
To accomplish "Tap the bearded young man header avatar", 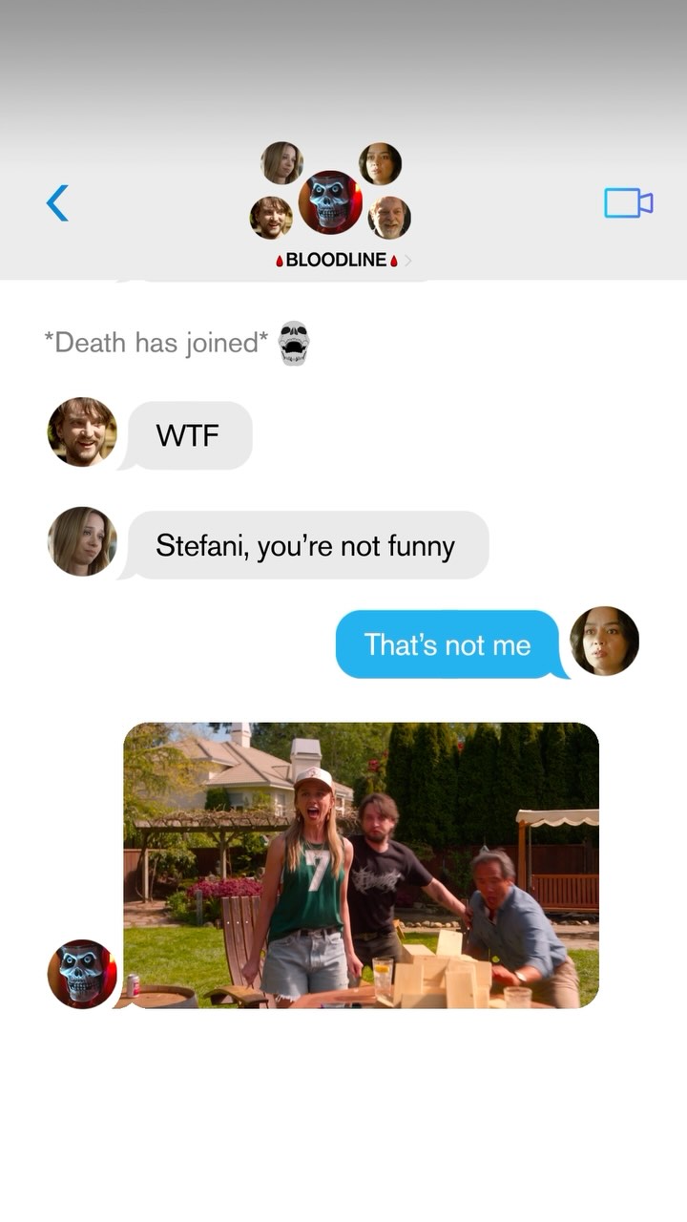I will 271,218.
